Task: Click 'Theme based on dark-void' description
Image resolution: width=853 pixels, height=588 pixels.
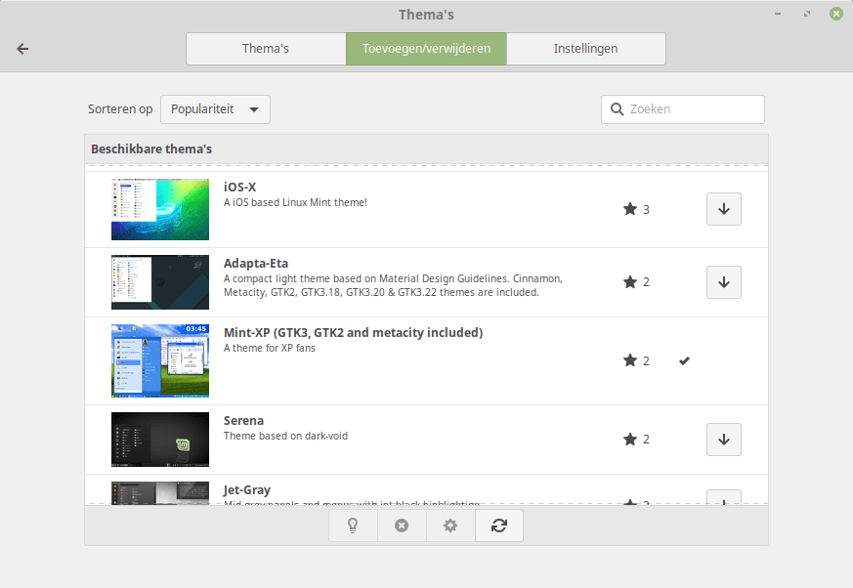Action: click(x=285, y=436)
